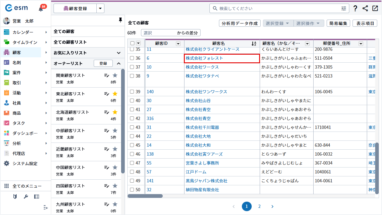Viewport: 382px width, 215px height.
Task: Click the share icon in top bar
Action: coord(365,9)
